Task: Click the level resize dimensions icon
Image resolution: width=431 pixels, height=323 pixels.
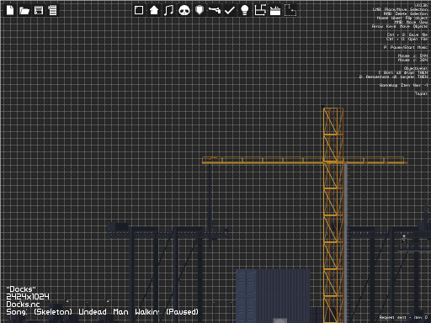Action: [260, 10]
